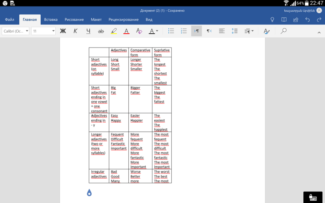Open Chrome notification icon in status bar

[x=5, y=3]
